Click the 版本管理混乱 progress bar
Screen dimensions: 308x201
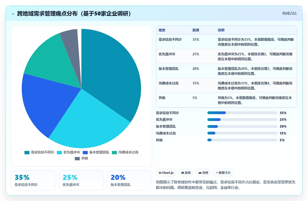pyautogui.click(x=242, y=126)
